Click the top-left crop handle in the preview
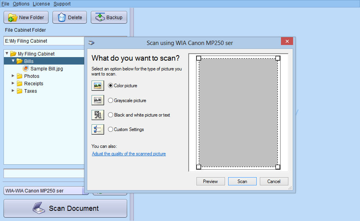Viewport: 360px width, 221px height. 199,58
